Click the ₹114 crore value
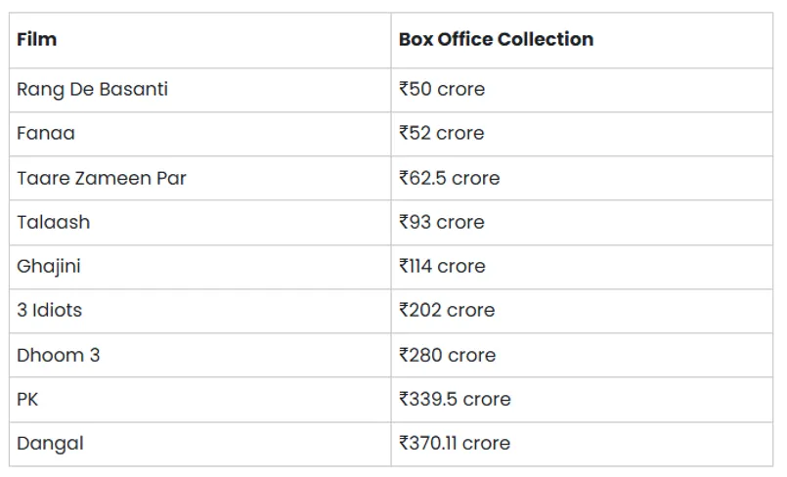The width and height of the screenshot is (787, 477). pos(442,266)
